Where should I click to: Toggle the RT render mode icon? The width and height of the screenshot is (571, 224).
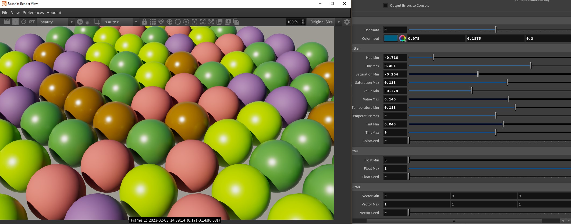coord(32,22)
